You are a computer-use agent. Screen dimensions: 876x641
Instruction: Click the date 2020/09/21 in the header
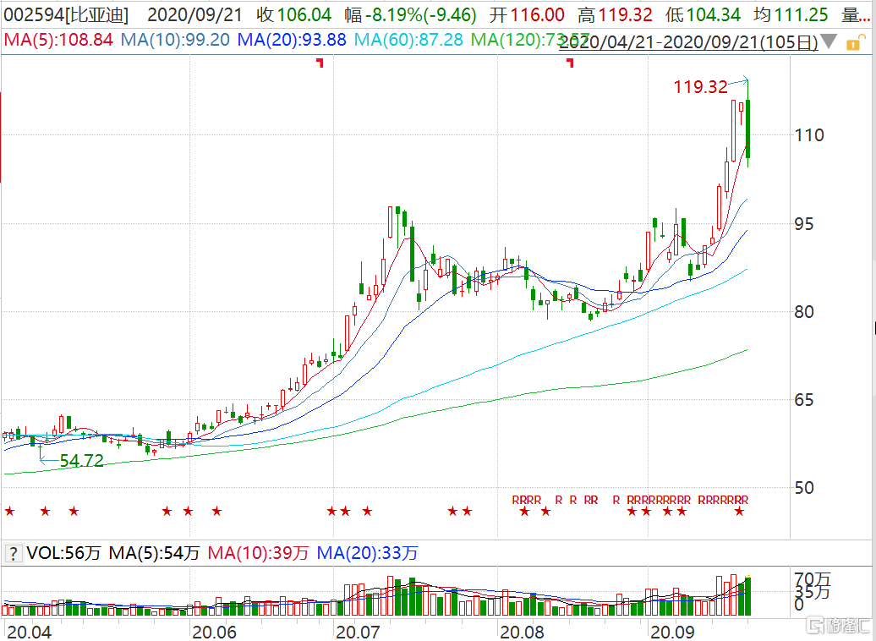tap(195, 14)
